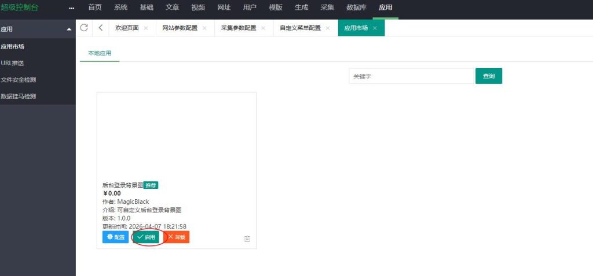
Task: Open 应用 menu in top navigation
Action: 385,8
